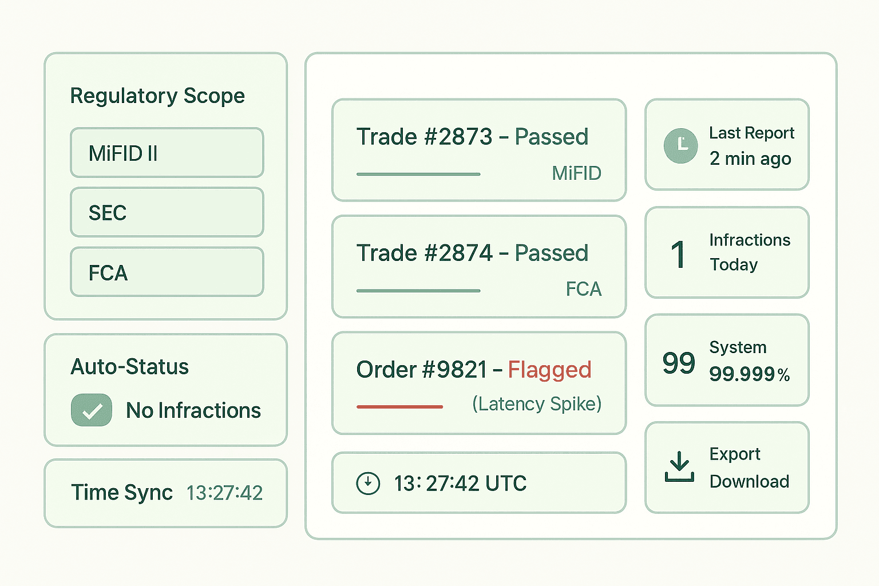Select the SEC regulatory scope option
Viewport: 879px width, 586px height.
click(167, 212)
